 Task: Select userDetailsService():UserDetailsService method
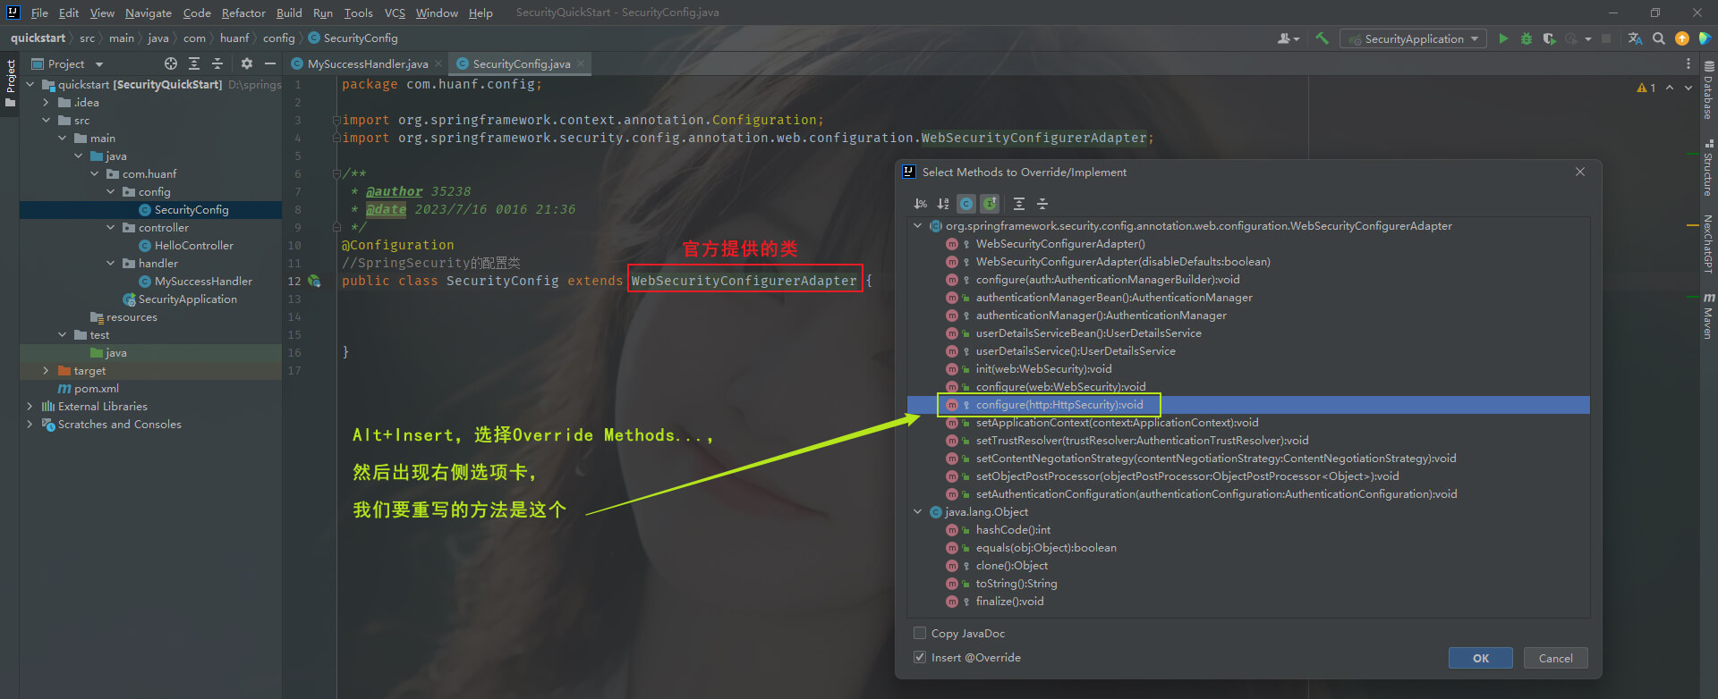(1076, 351)
